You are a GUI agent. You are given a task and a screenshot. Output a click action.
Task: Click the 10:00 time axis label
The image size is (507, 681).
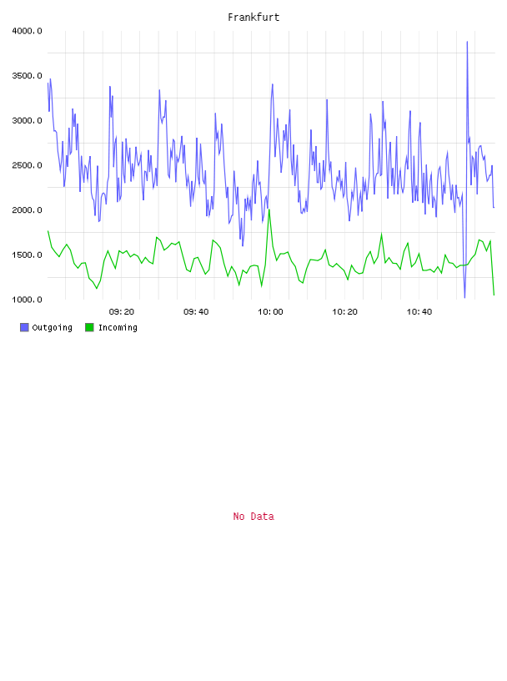[270, 312]
